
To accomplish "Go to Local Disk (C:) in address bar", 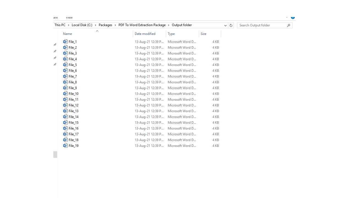I will click(x=82, y=25).
